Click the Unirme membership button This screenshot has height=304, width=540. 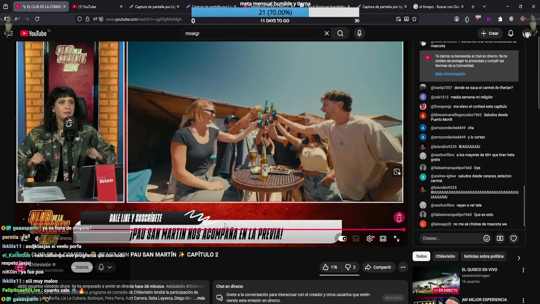click(82, 267)
